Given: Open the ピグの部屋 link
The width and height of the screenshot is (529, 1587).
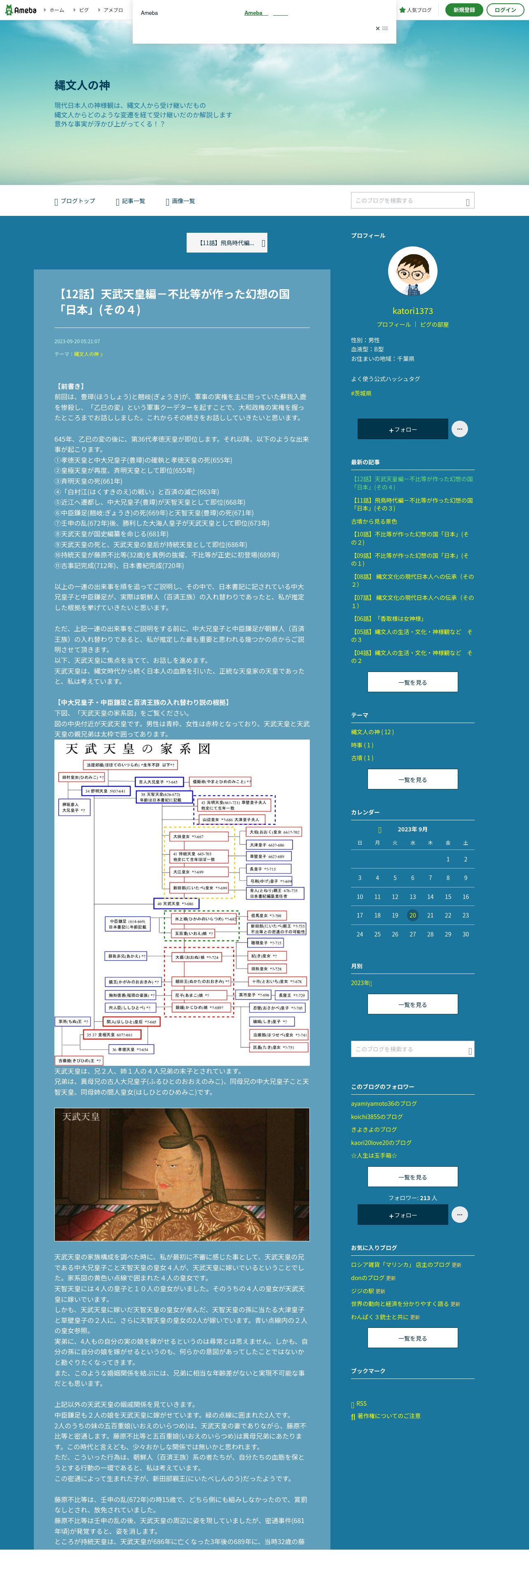Looking at the screenshot, I should [x=434, y=324].
